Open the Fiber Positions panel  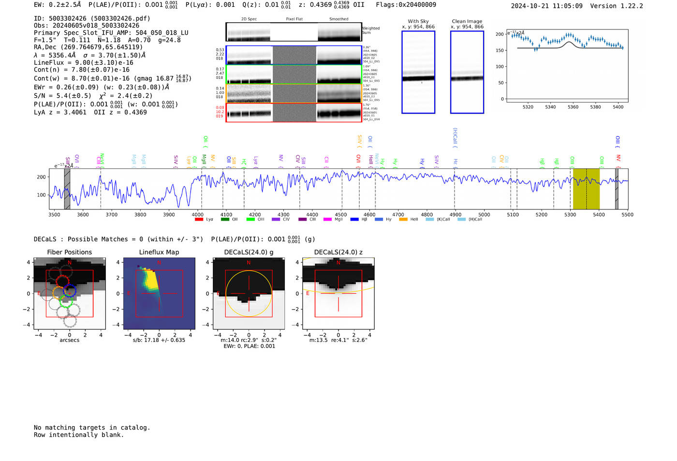click(70, 294)
